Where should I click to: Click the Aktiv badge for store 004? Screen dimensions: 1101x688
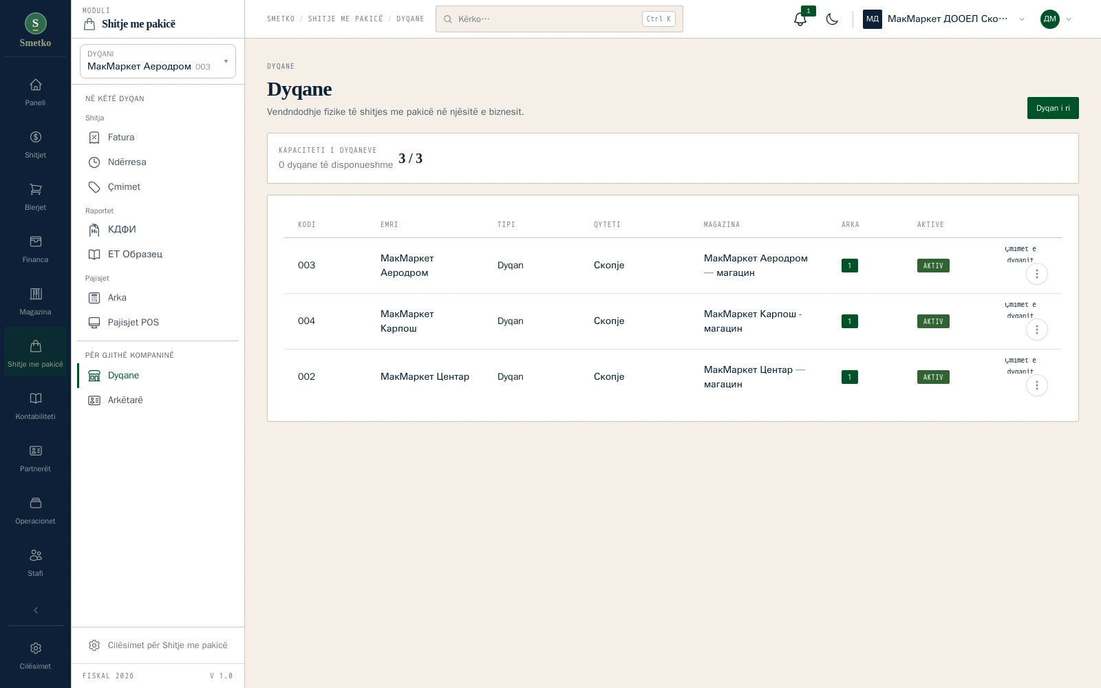pos(933,321)
